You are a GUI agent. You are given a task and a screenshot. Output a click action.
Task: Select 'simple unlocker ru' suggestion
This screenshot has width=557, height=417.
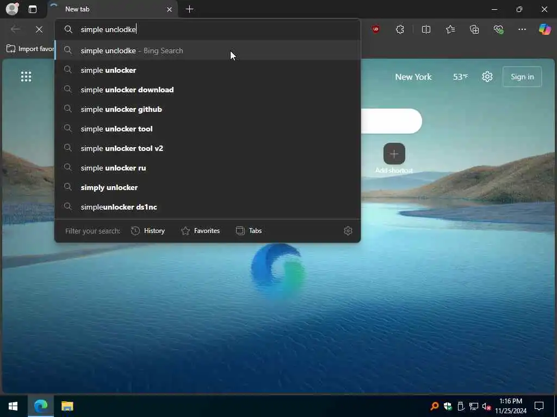click(207, 168)
